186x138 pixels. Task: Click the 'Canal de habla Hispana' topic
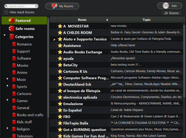tap(146, 110)
